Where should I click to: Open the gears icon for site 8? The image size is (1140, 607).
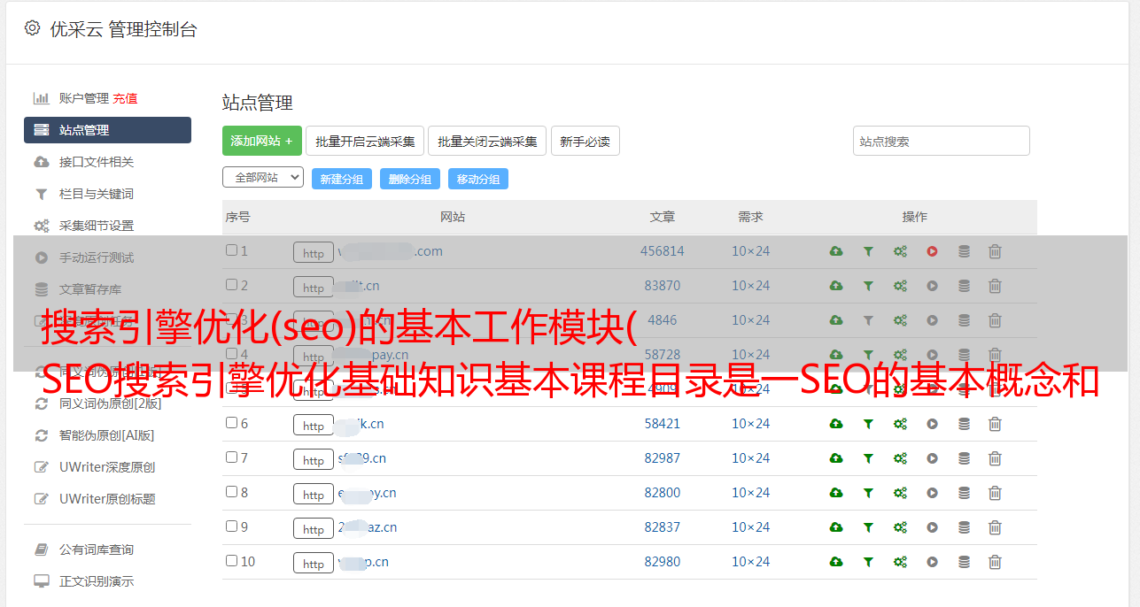coord(900,493)
